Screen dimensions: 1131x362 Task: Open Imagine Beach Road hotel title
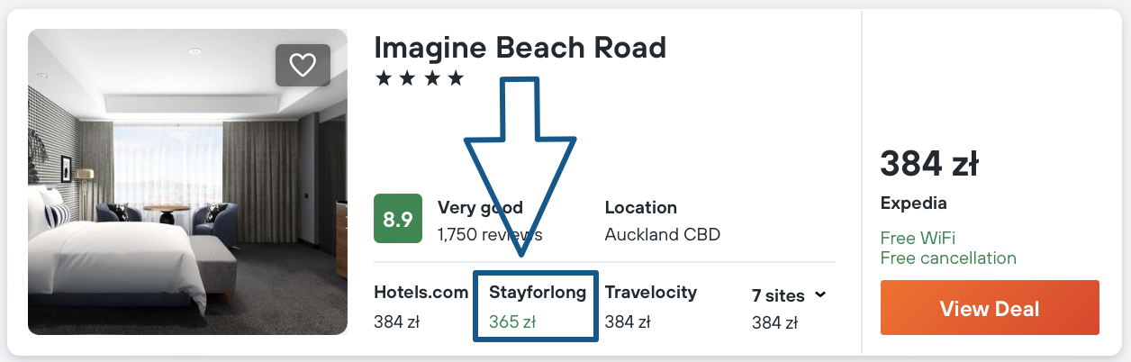coord(520,46)
